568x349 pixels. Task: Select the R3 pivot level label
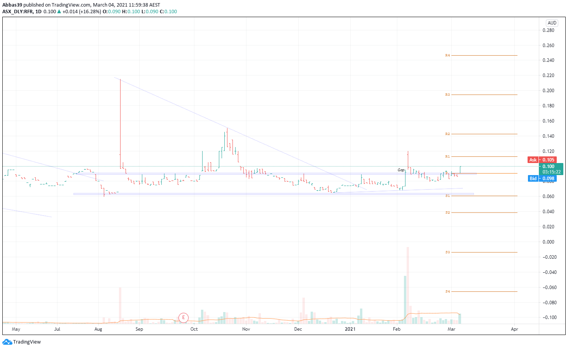coord(447,95)
